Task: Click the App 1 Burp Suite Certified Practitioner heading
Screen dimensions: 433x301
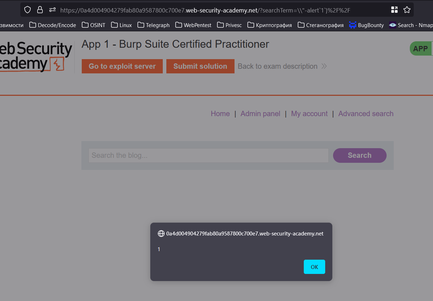Action: coord(175,44)
